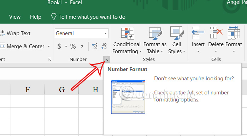Image resolution: width=247 pixels, height=136 pixels.
Task: Click the Cells group label
Action: (x=216, y=59)
